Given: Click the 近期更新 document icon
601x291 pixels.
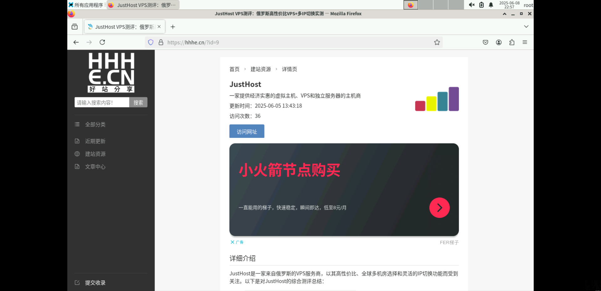Looking at the screenshot, I should pos(77,141).
